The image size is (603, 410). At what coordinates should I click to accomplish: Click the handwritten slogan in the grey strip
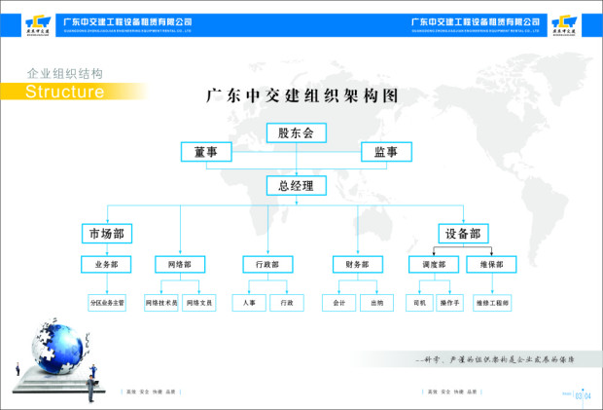pyautogui.click(x=495, y=359)
